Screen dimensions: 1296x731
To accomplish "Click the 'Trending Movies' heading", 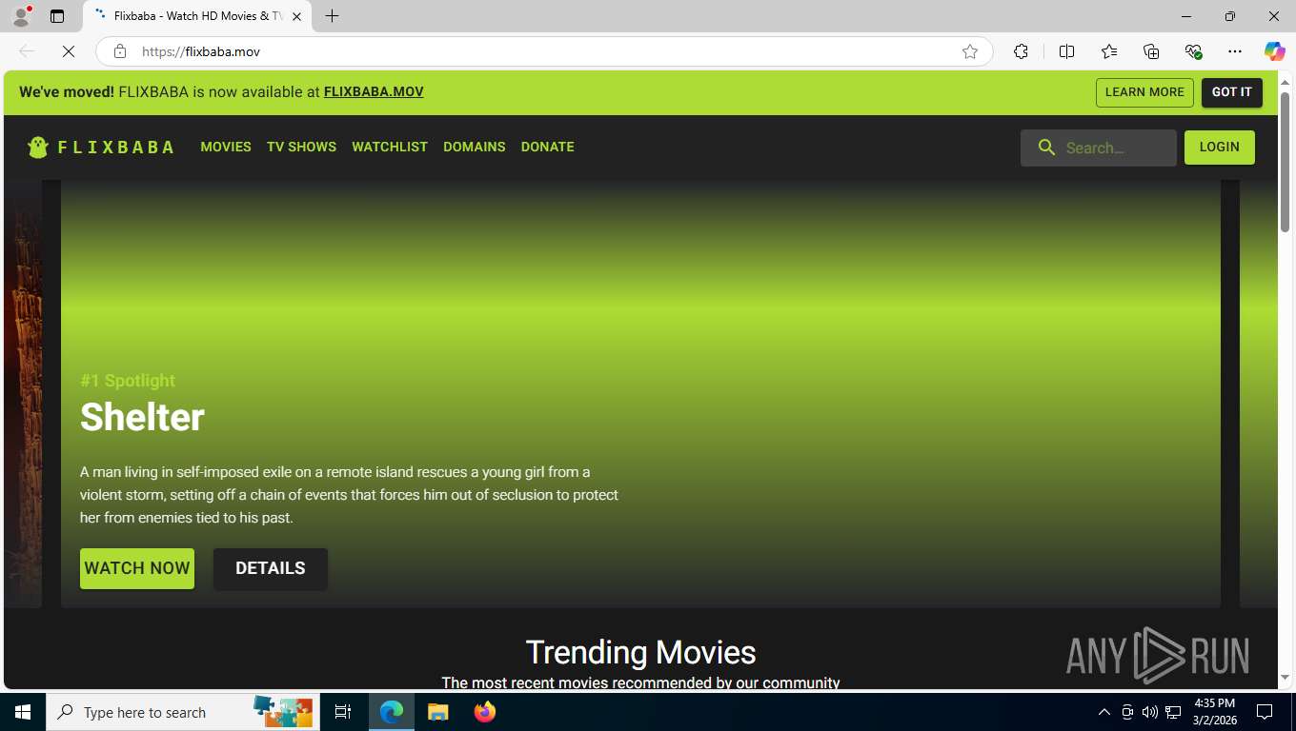I will pyautogui.click(x=640, y=652).
